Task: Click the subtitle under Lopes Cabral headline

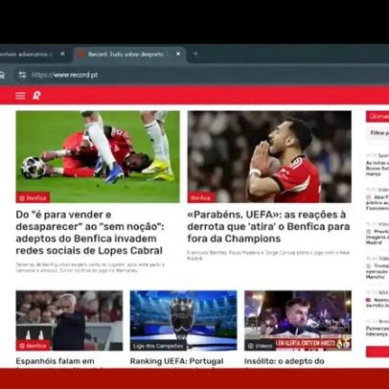Action: tap(90, 267)
